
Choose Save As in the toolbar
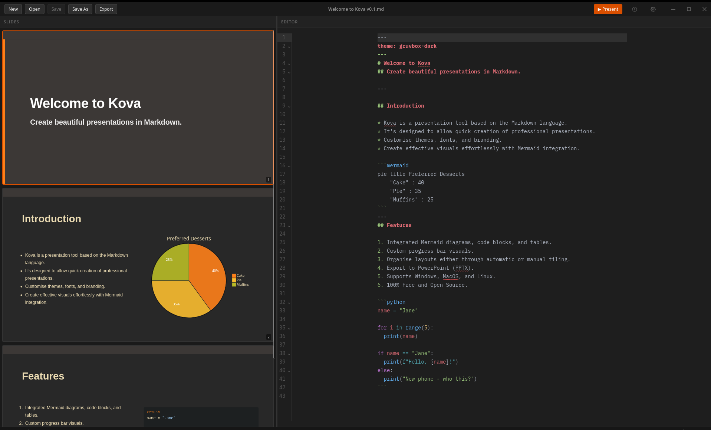[x=80, y=9]
